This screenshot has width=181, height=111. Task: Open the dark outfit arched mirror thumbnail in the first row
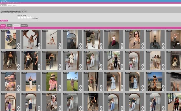[73, 39]
